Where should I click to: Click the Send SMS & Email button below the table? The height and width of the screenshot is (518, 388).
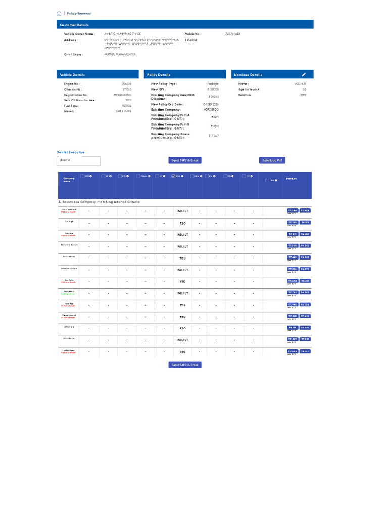[x=185, y=365]
